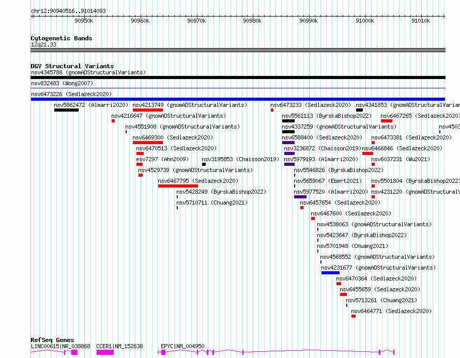
Task: Click the magenta CCER1 exon block
Action: point(105,352)
